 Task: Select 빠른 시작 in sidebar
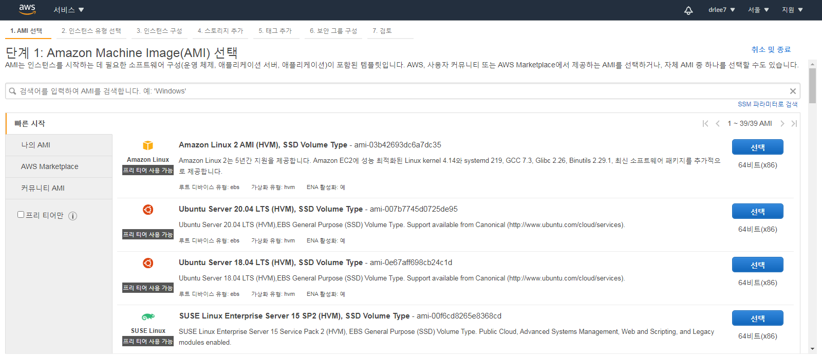[59, 123]
